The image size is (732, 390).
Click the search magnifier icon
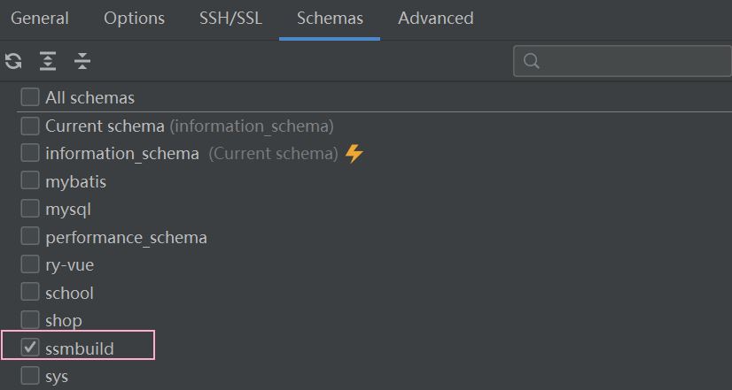tap(533, 61)
